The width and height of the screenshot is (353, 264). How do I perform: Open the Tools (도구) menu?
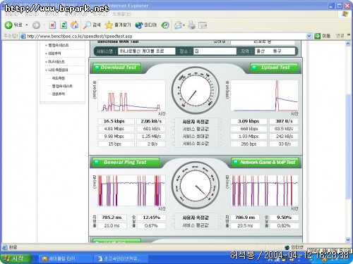[x=100, y=14]
